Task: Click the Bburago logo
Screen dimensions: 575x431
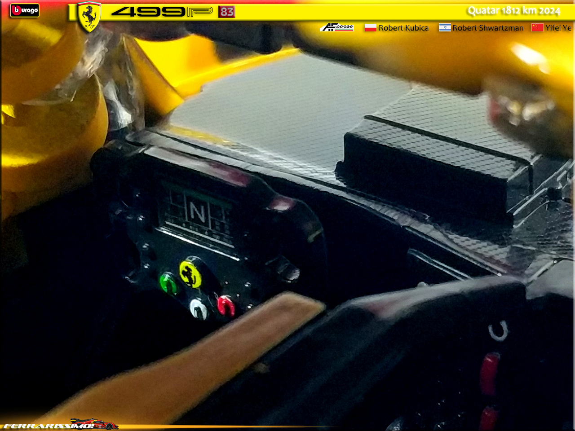Action: (25, 10)
